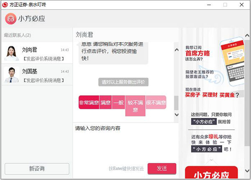Click 14:43 timestamp on 刘国基's row
Viewport: 251px width, 180px height.
click(65, 71)
